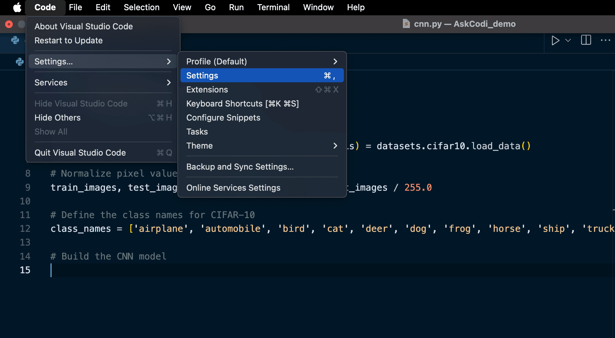The image size is (615, 338).
Task: Select About Visual Studio Code
Action: pyautogui.click(x=103, y=26)
